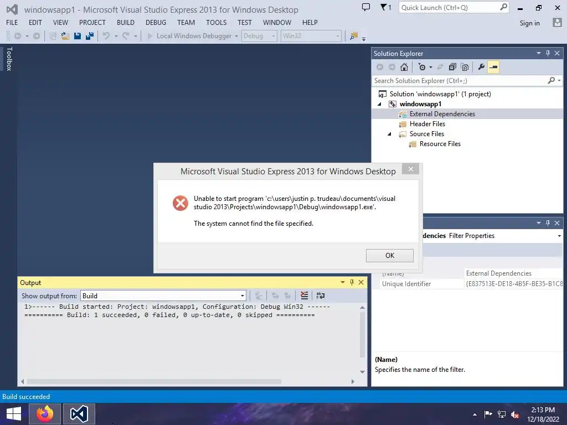Open the Solution Explorer window position menu
The height and width of the screenshot is (425, 567).
pyautogui.click(x=538, y=53)
